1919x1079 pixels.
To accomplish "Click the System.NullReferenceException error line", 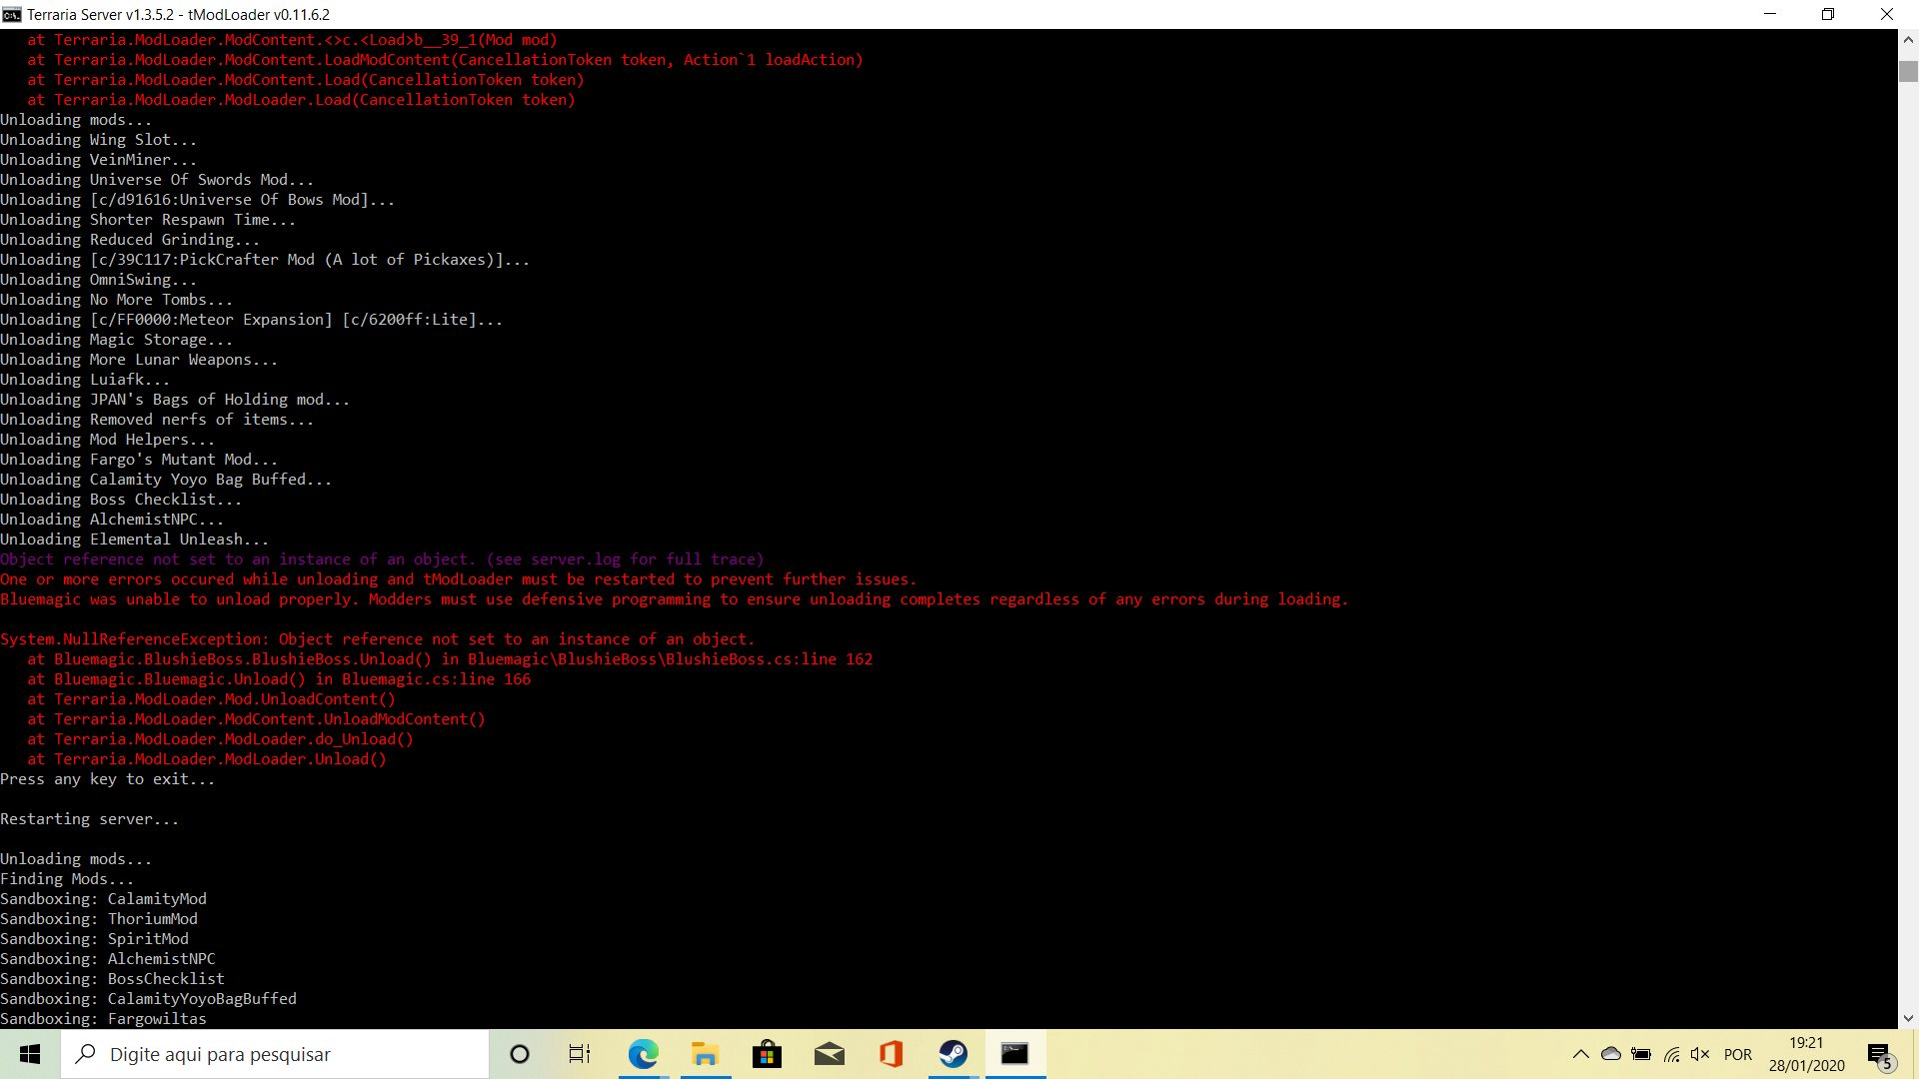I will (x=378, y=639).
